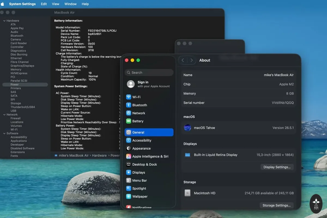Viewport: 327px width, 218px height.
Task: Select Apple Pay in hardware list
Action: 17,28
